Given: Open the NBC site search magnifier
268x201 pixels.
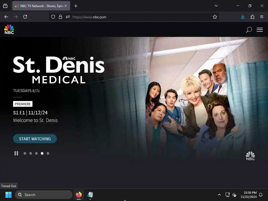Looking at the screenshot, I should coord(249,30).
